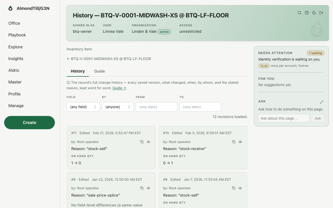
Task: View revision #11 via eye icon
Action: (x=149, y=142)
